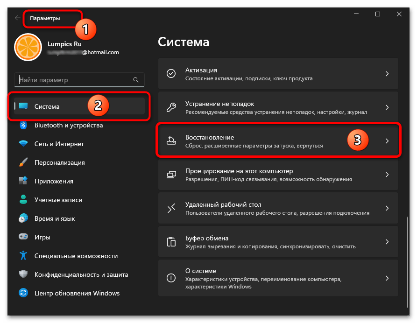Screen dimensions: 417x323
Task: Click the Windows Update sync icon
Action: [23, 293]
